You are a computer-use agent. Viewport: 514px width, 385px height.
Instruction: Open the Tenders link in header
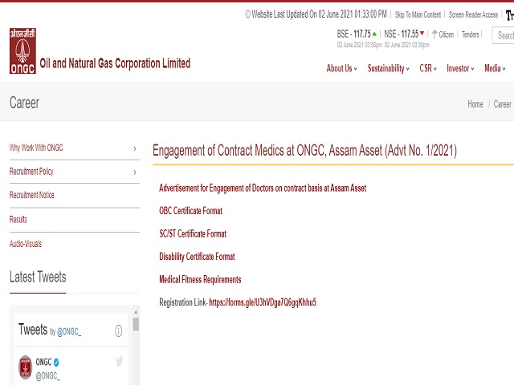[x=471, y=34]
